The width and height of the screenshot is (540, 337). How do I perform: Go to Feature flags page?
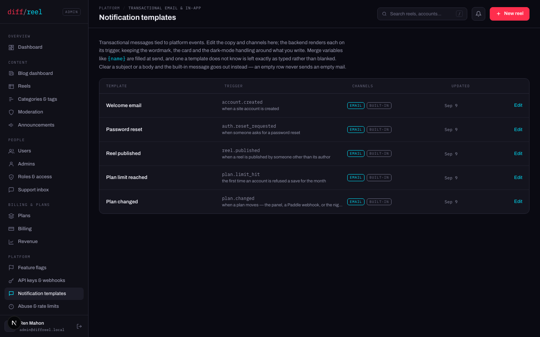click(44, 268)
